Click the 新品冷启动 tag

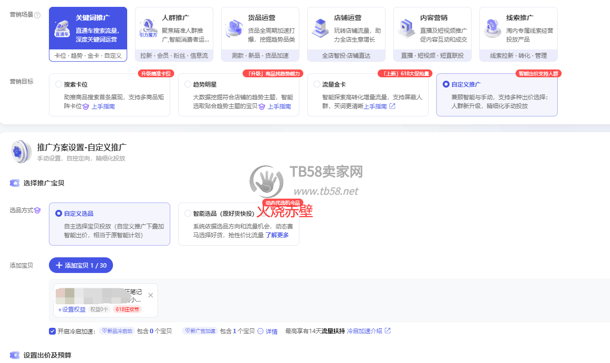(x=117, y=331)
